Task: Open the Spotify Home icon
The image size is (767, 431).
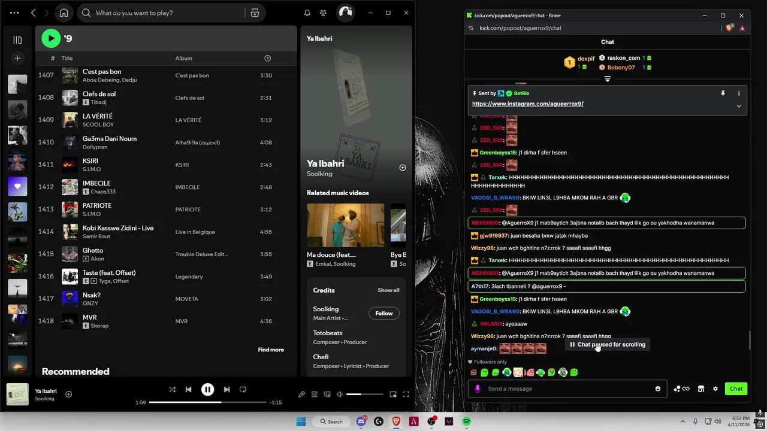Action: pos(64,13)
